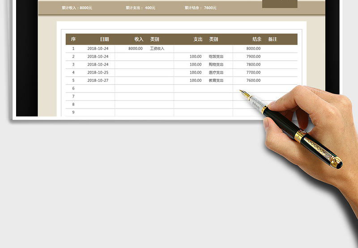This screenshot has width=358, height=248.
Task: Click the 7600.00 balance cell
Action: tap(253, 80)
